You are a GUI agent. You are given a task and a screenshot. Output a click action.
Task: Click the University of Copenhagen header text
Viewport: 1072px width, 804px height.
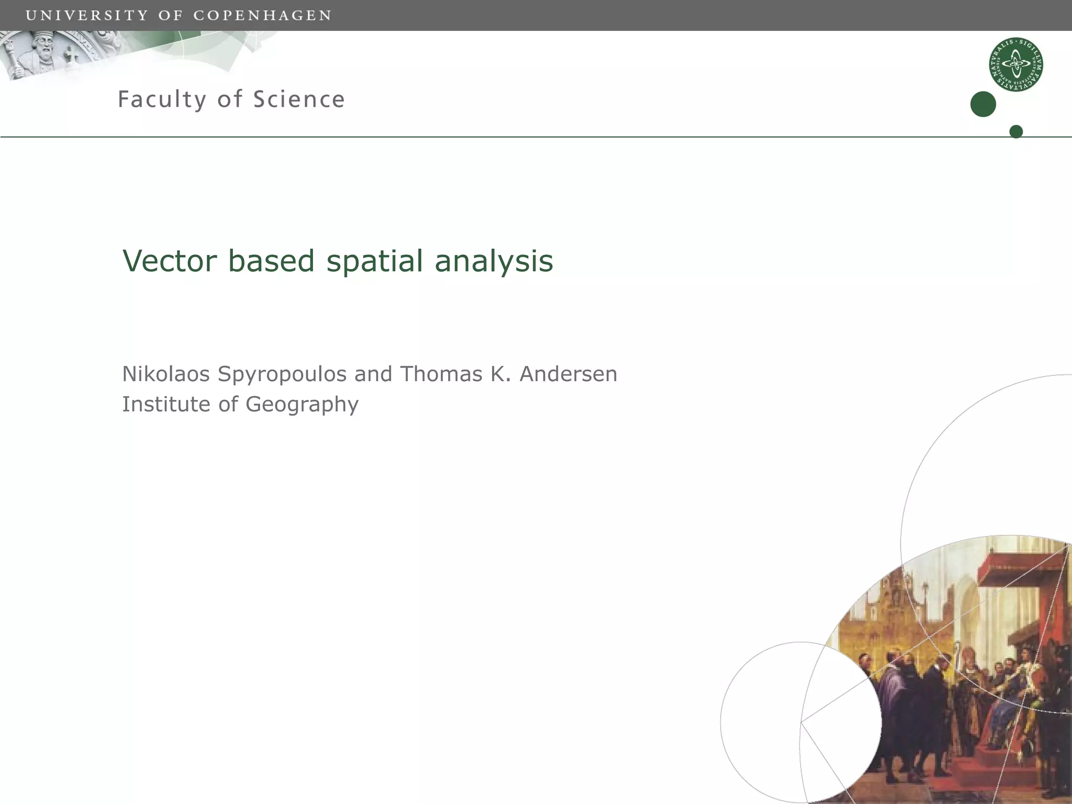178,15
